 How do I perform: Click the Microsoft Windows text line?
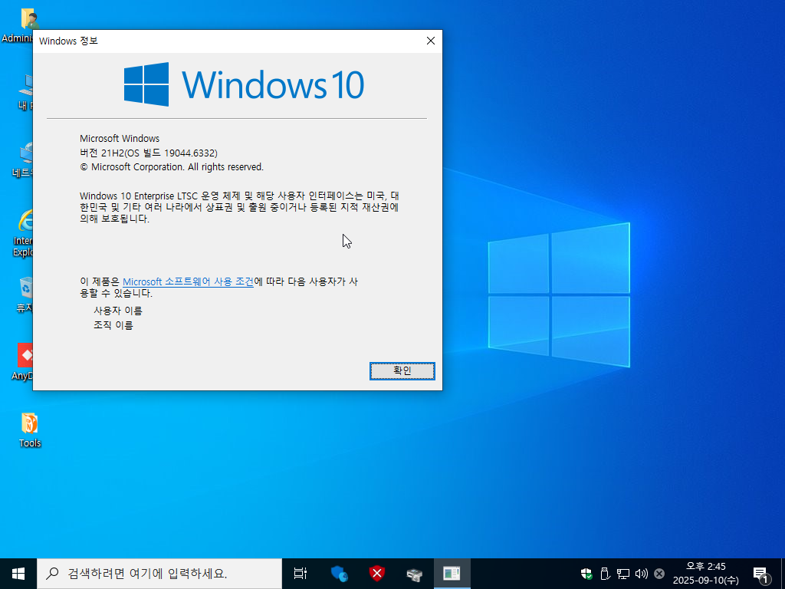[x=120, y=138]
